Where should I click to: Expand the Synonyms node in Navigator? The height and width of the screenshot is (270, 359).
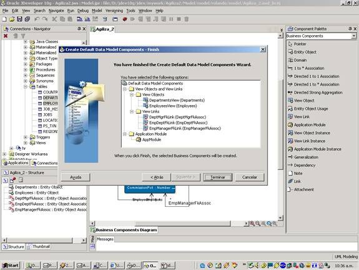point(26,81)
